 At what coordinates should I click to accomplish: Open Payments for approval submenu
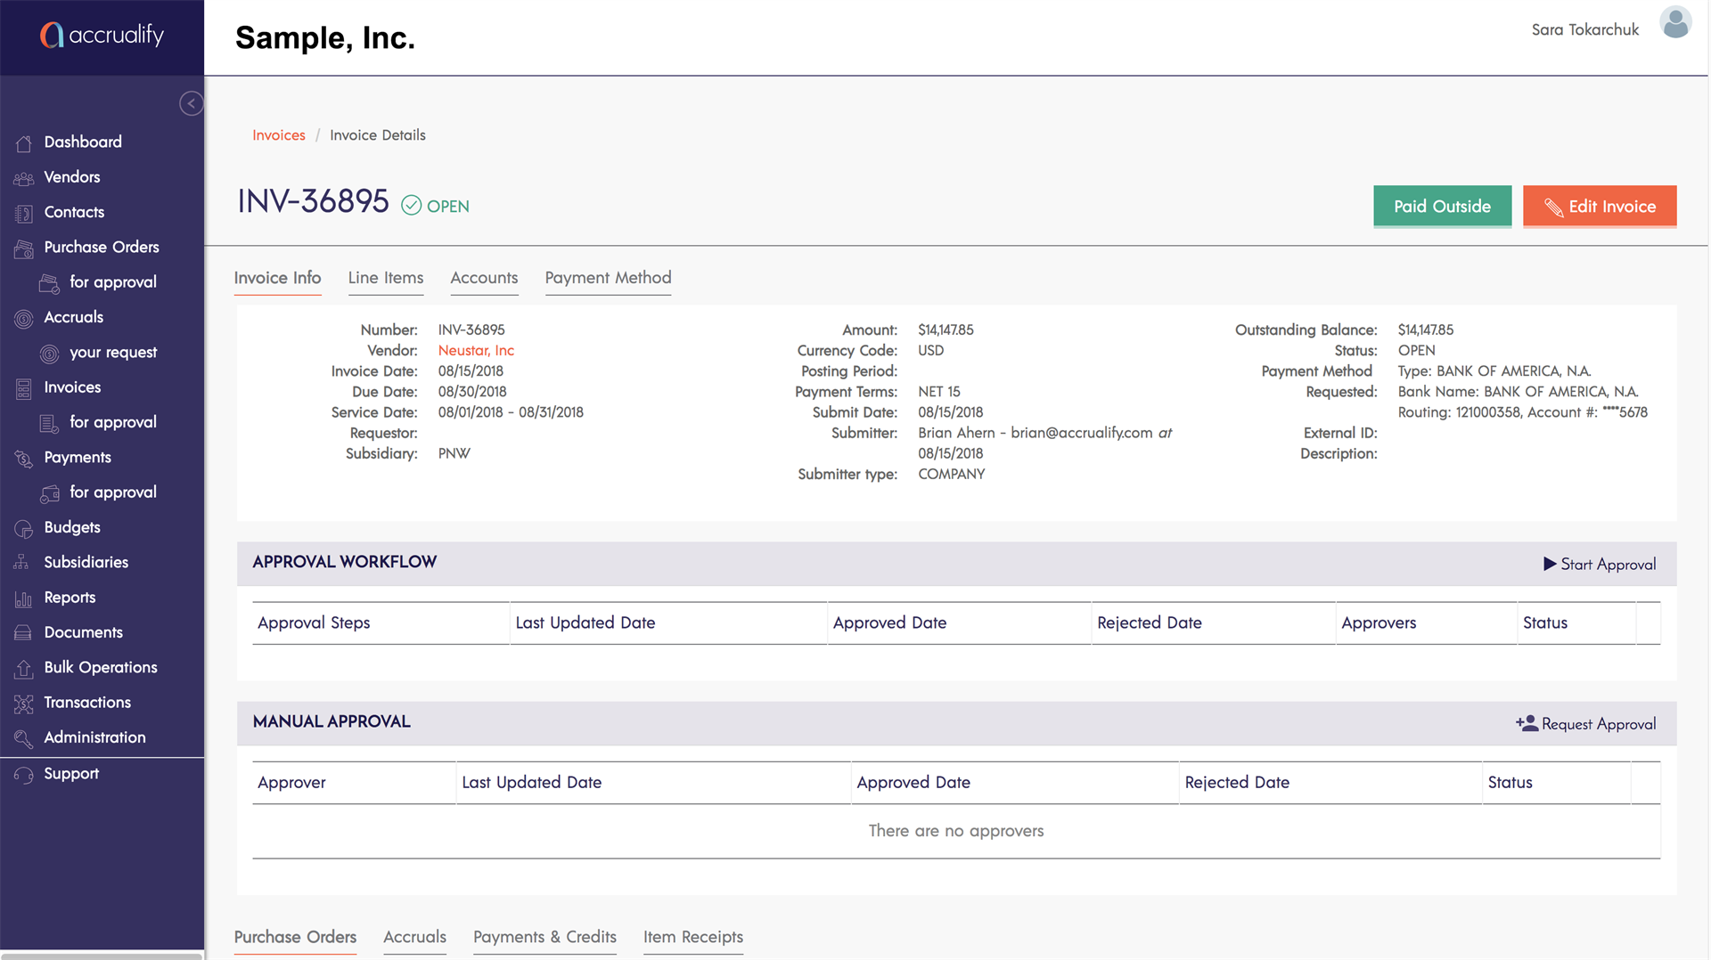pyautogui.click(x=113, y=492)
